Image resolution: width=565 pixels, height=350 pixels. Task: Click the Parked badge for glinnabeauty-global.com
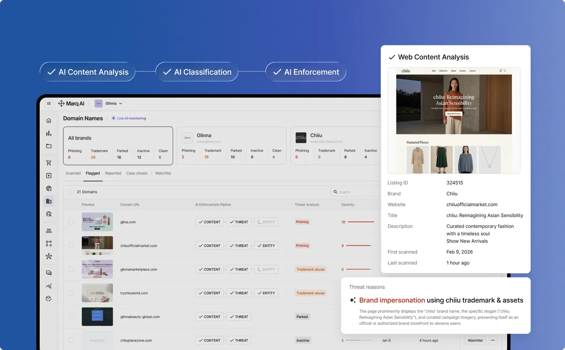(x=302, y=316)
